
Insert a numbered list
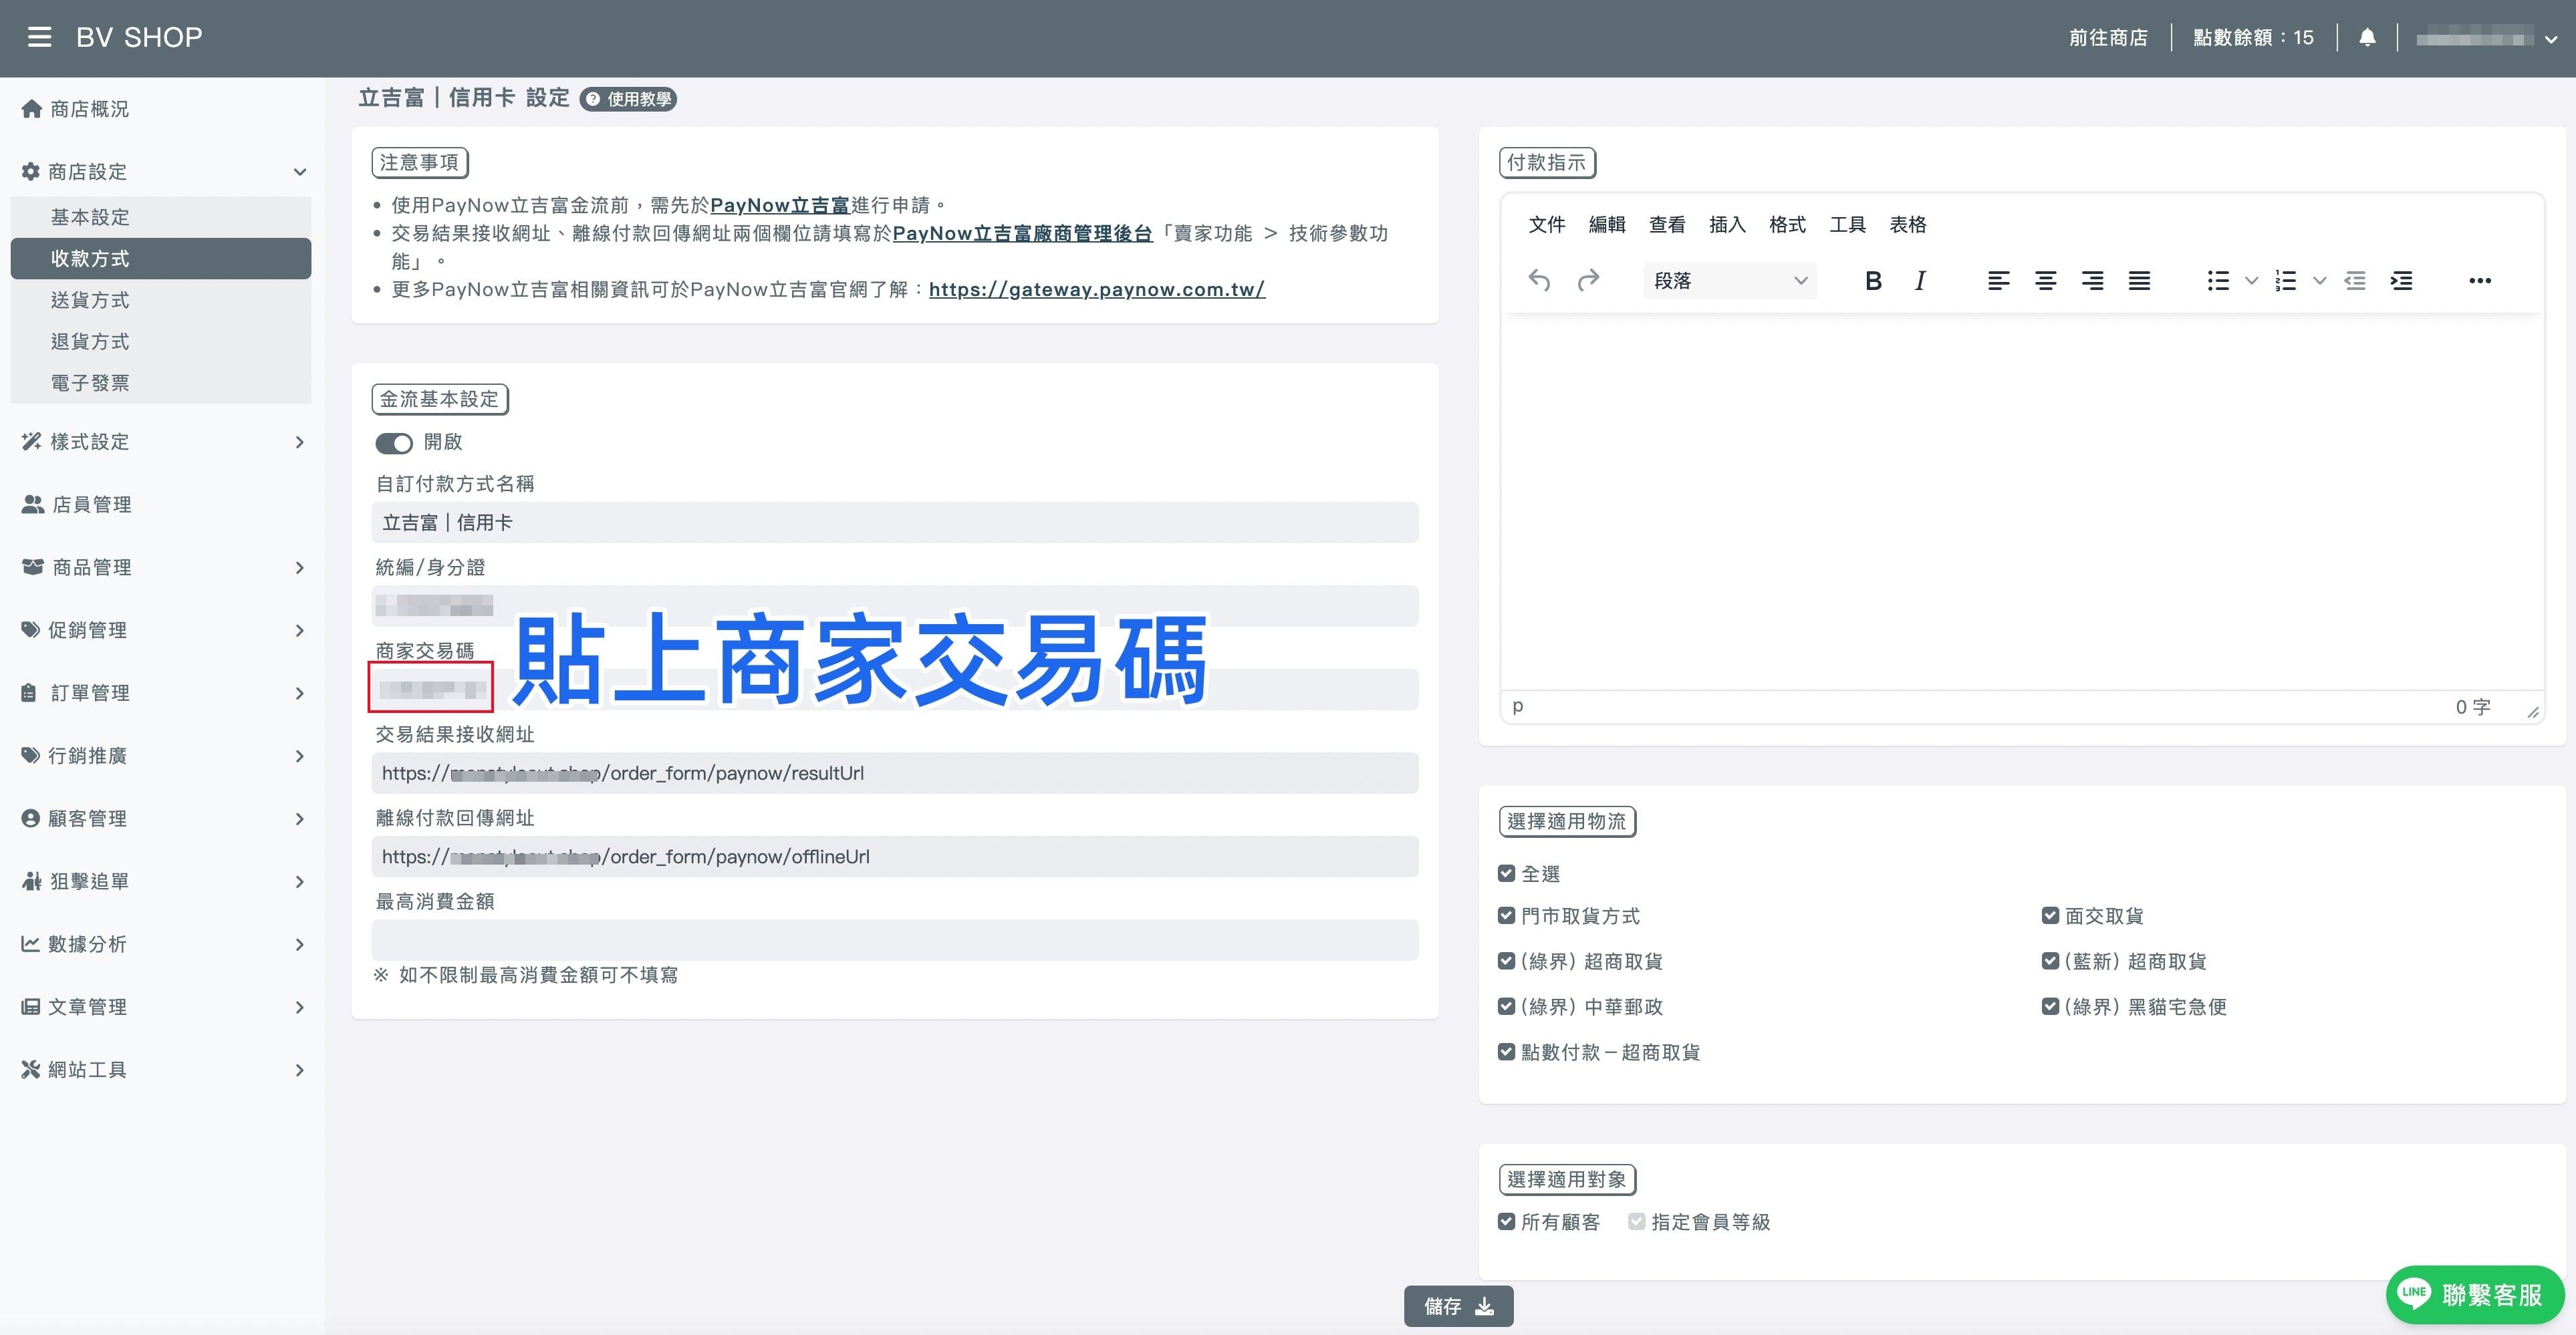pos(2286,281)
